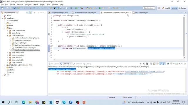The height and width of the screenshot is (105, 188).
Task: Collapse the com.exceptions package
Action: point(7,36)
